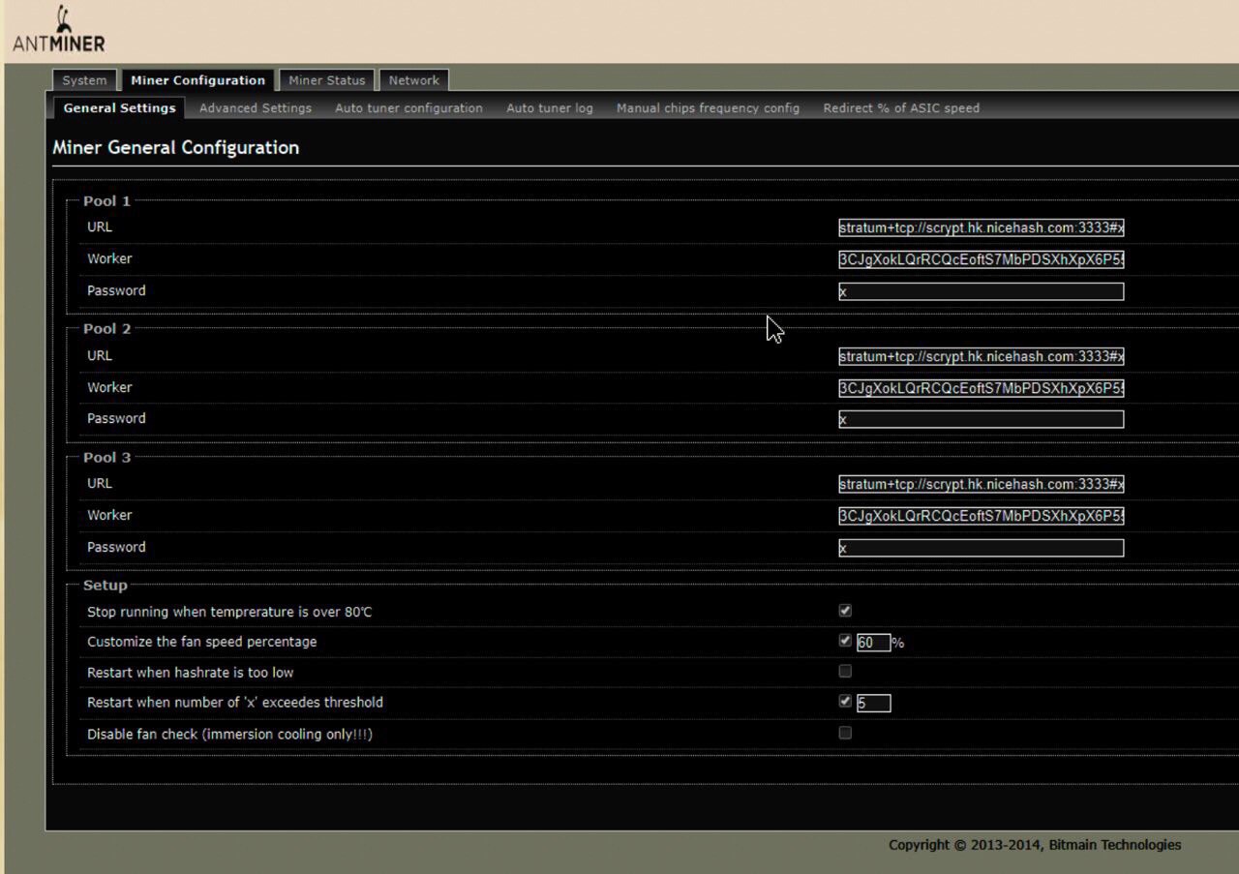The height and width of the screenshot is (874, 1239).
Task: Click the 'x' threshold value field
Action: [873, 703]
